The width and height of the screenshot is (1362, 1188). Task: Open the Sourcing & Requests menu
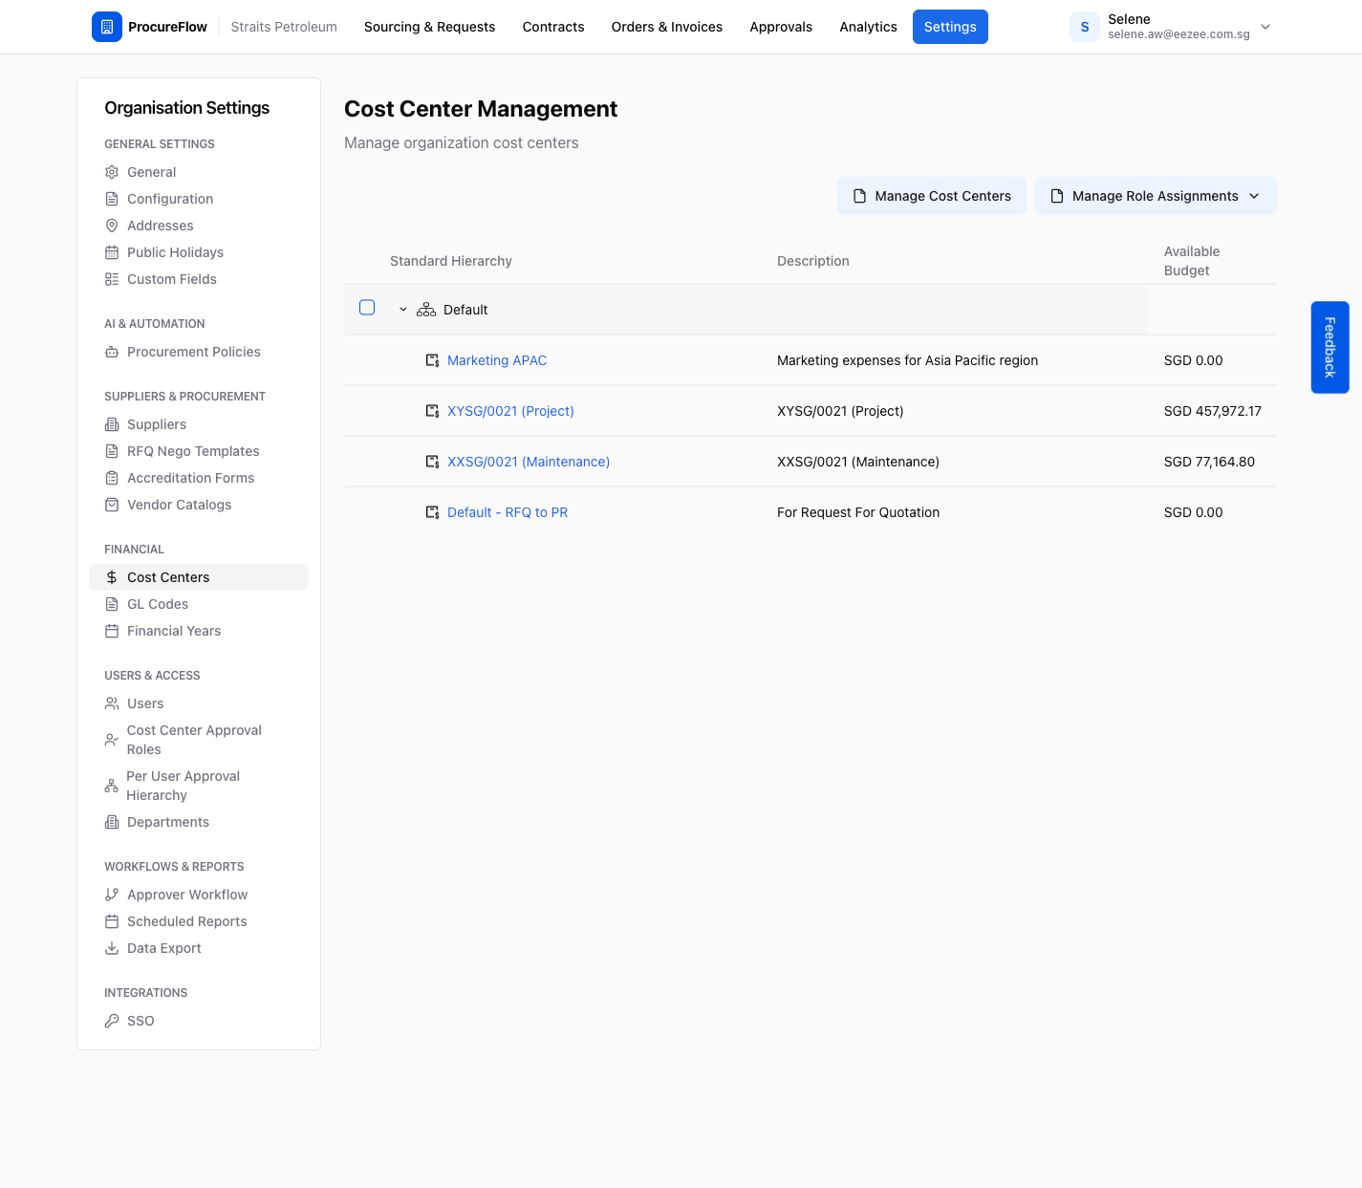tap(429, 27)
